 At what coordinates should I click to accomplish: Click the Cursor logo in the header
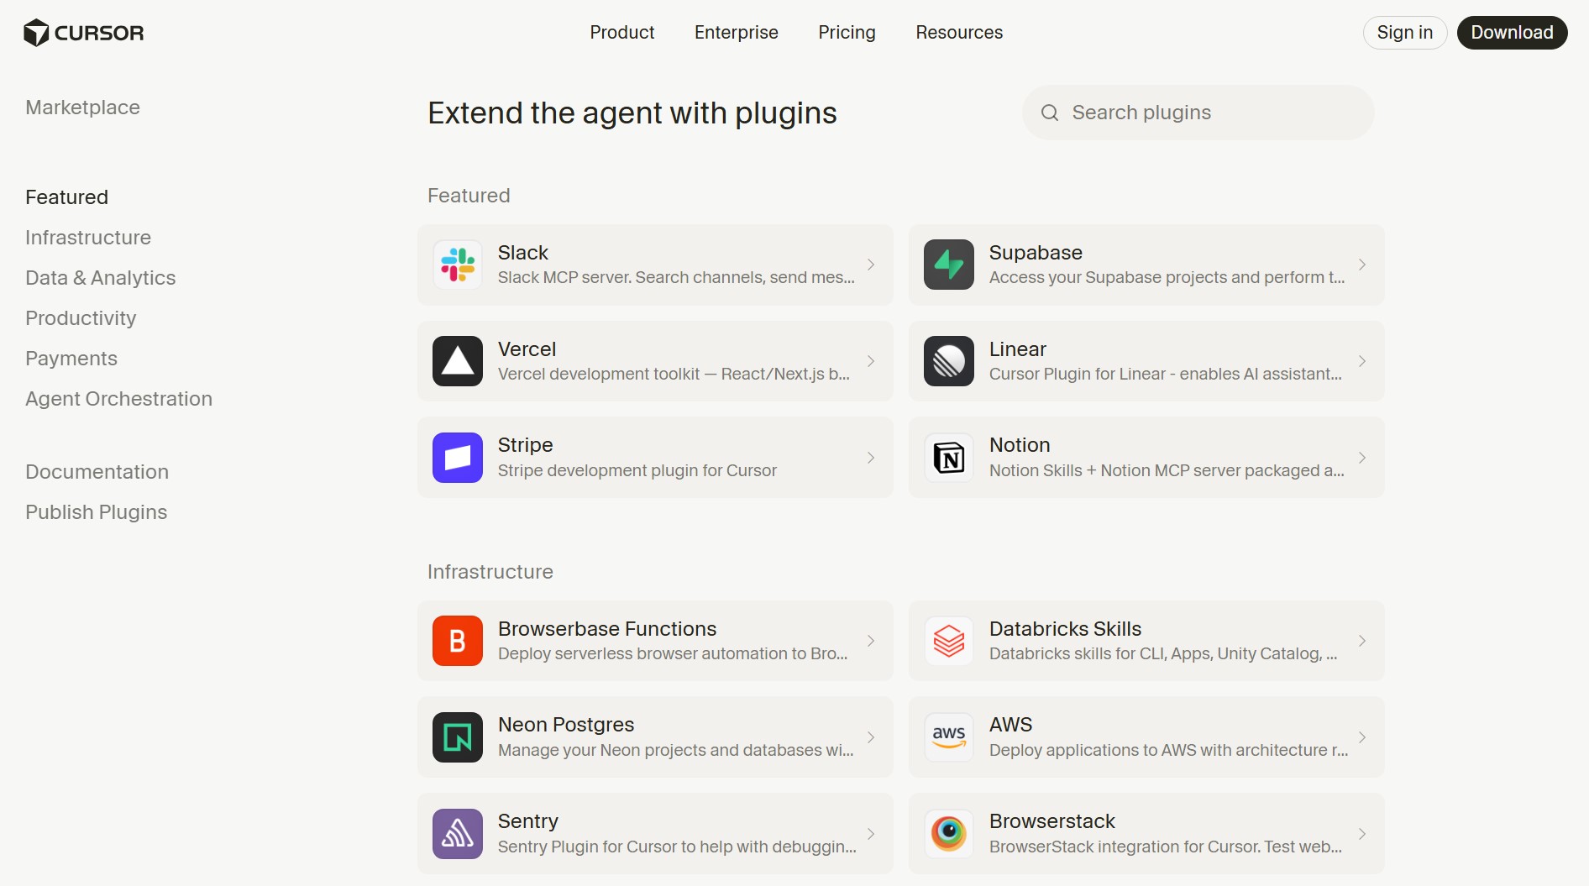coord(84,33)
